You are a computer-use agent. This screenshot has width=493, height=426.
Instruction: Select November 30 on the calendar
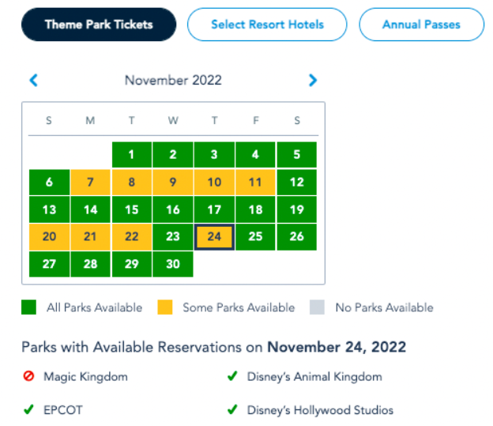coord(173,264)
